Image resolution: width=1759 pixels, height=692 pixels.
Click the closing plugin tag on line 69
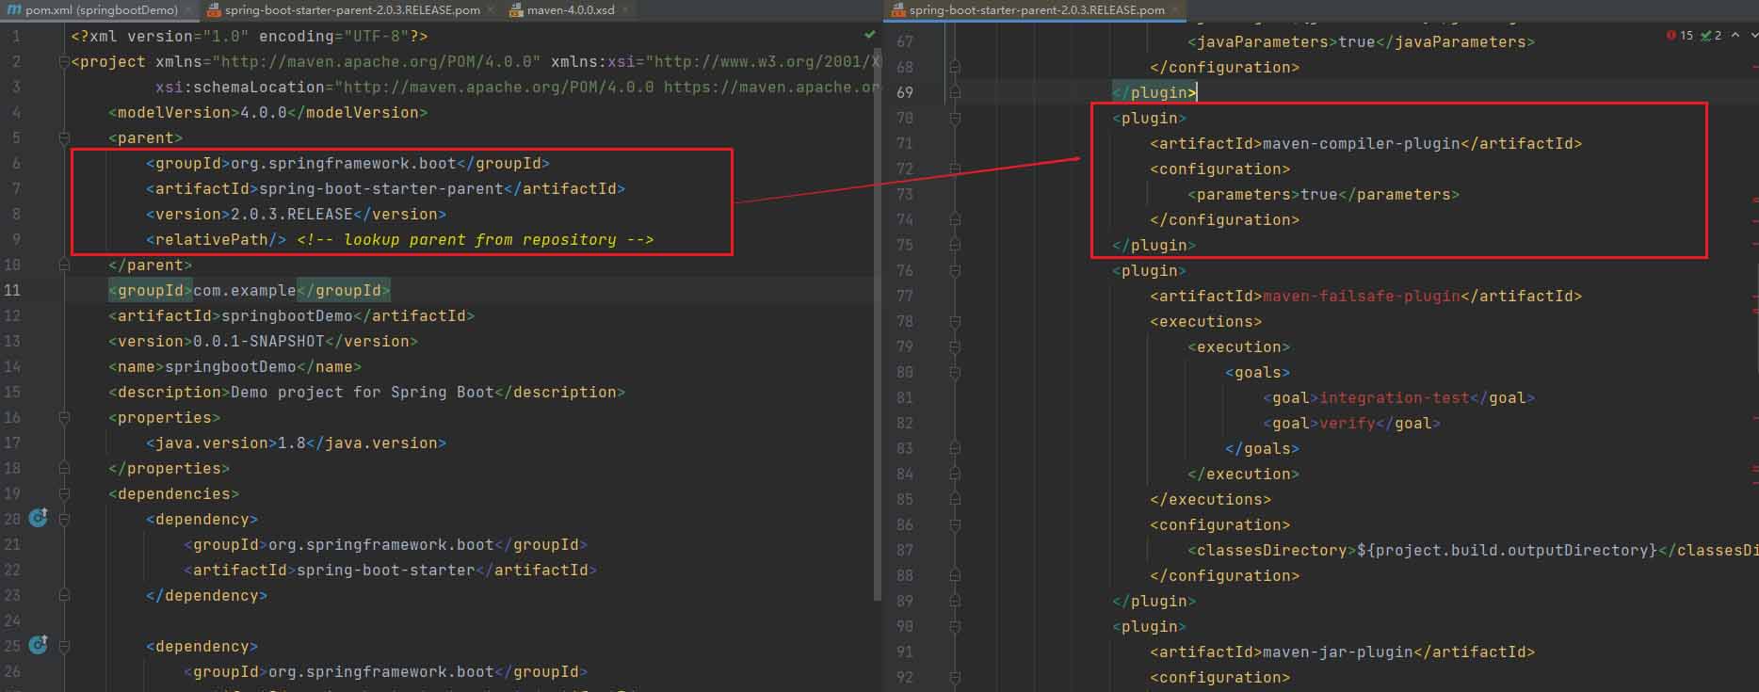pyautogui.click(x=1154, y=92)
